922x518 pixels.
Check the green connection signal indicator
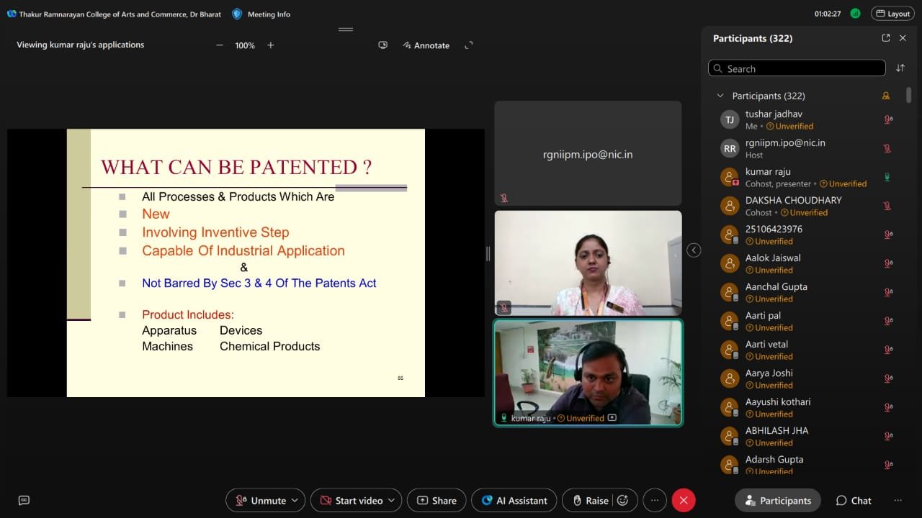click(x=855, y=14)
